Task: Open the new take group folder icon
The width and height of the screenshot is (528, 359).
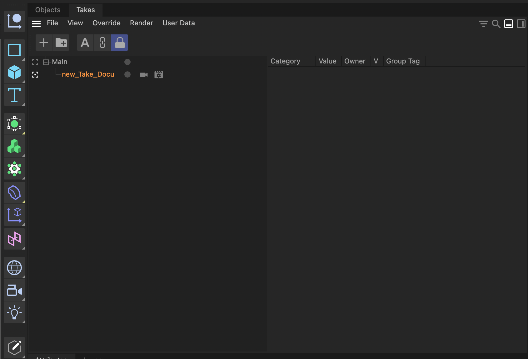Action: [x=61, y=42]
